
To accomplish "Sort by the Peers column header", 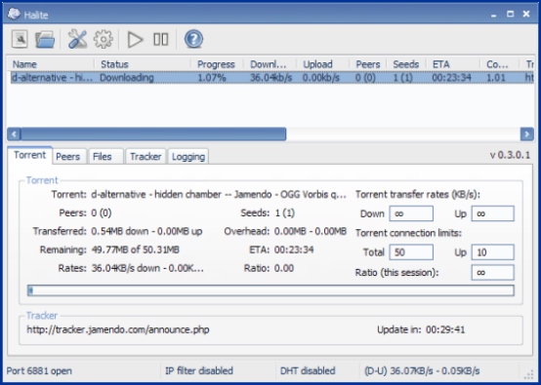I will tap(368, 64).
